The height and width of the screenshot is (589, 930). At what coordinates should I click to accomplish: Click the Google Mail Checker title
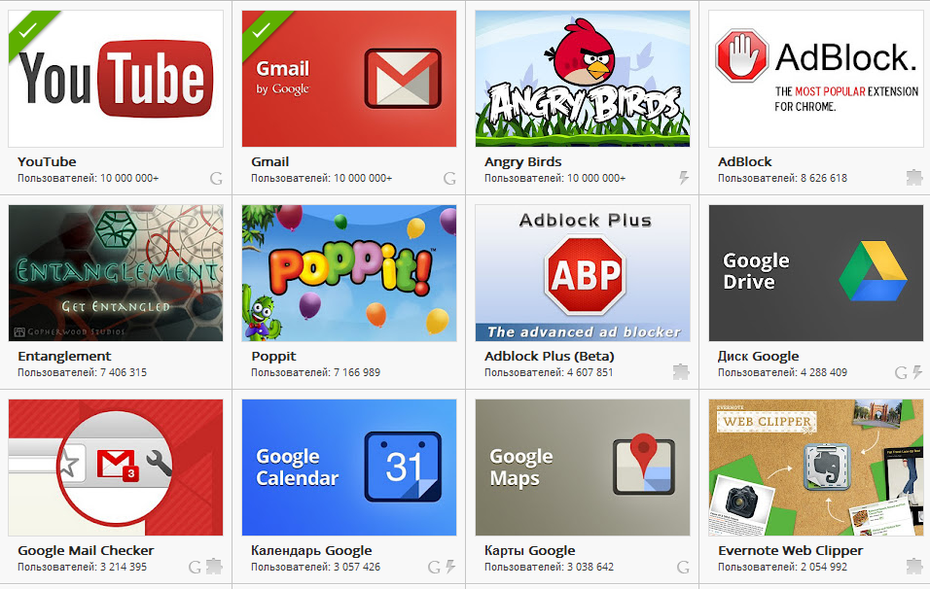pos(86,550)
